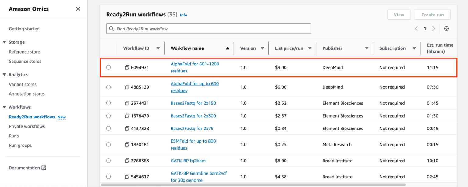
Task: Open Documentation via the external link icon
Action: (44, 168)
